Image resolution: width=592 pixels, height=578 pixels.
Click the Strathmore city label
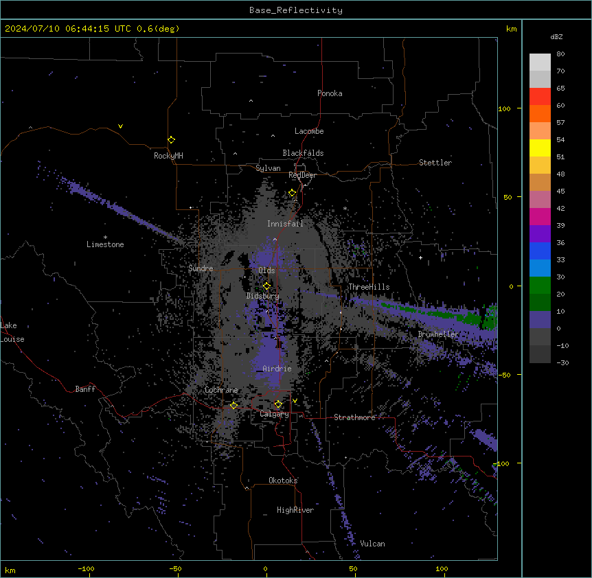pyautogui.click(x=354, y=417)
